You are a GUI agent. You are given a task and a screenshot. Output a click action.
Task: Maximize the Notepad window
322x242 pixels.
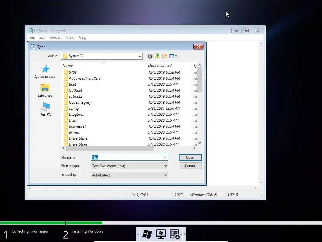click(247, 31)
